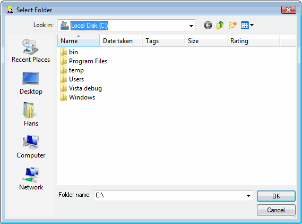Viewport: 302px width, 224px height.
Task: Select the Program Files folder icon
Action: point(63,61)
